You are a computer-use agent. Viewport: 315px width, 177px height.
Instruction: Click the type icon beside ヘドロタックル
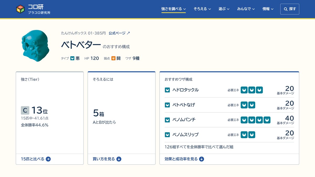click(x=167, y=90)
